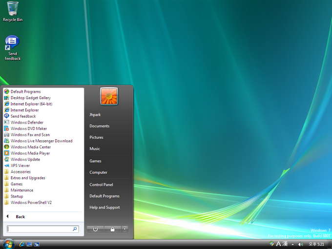This screenshot has height=249, width=332.
Task: Open the Recycle Bin desktop icon
Action: (x=13, y=11)
